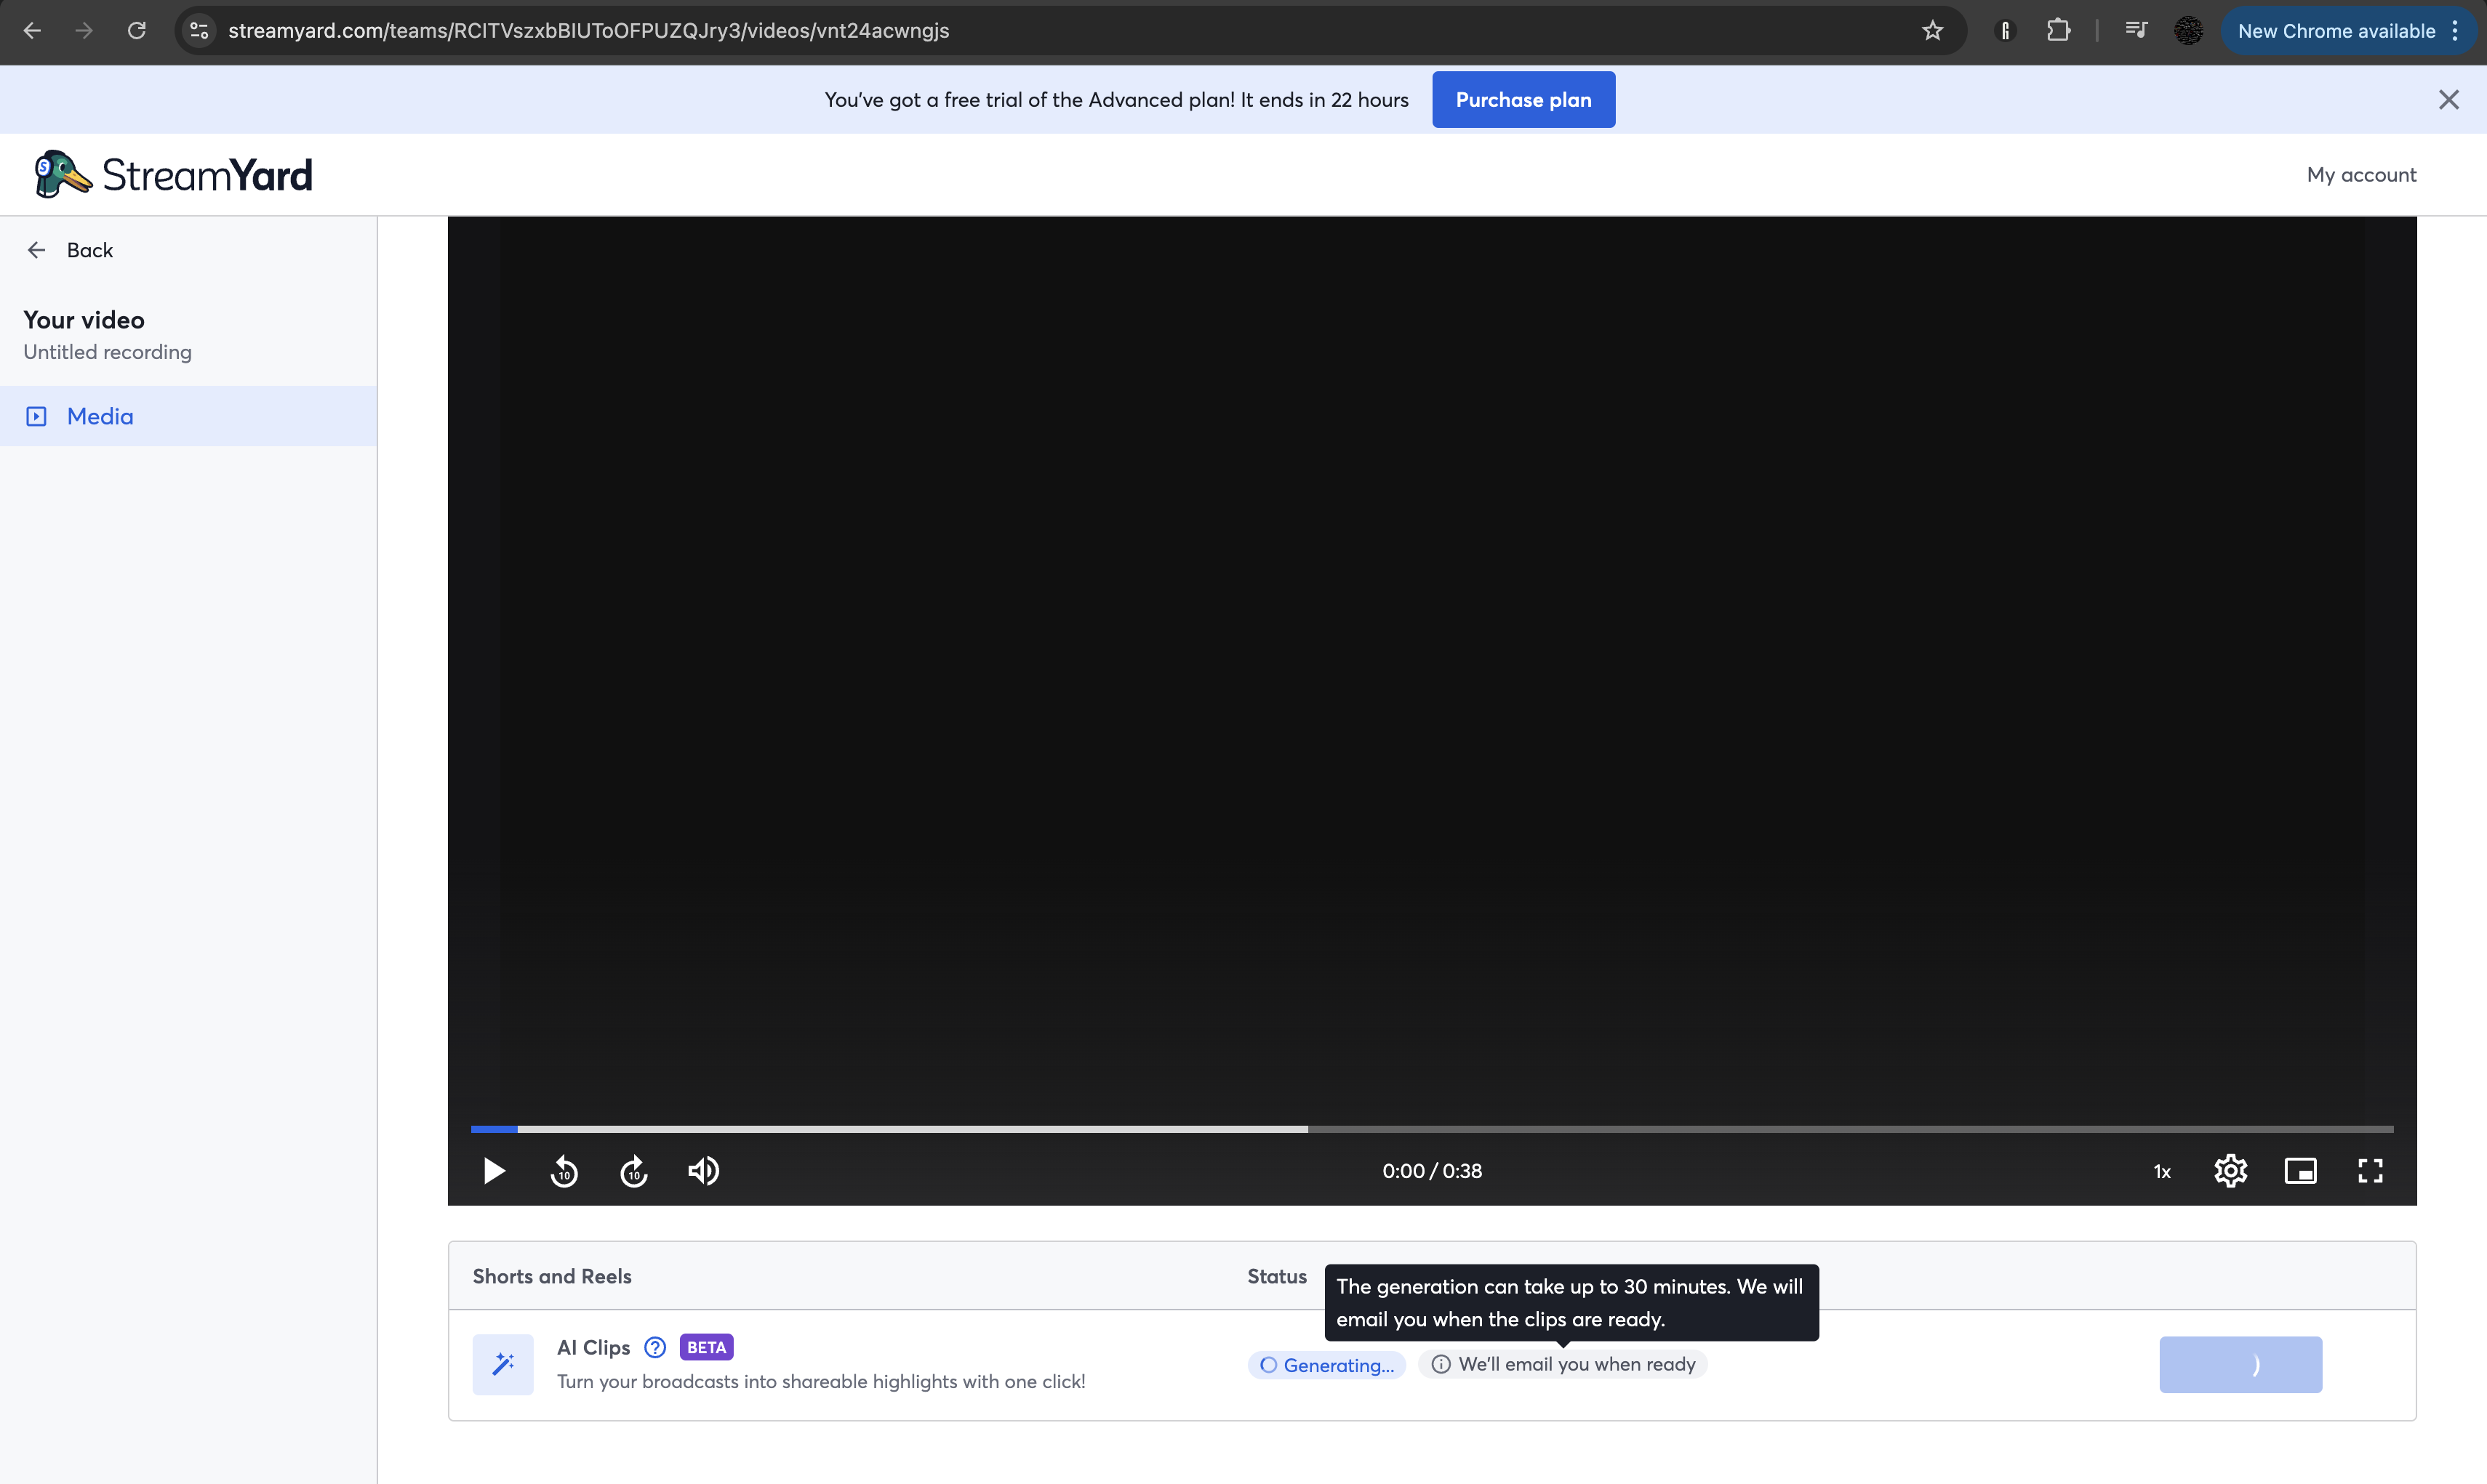Open Chrome profile avatar

(x=2189, y=31)
